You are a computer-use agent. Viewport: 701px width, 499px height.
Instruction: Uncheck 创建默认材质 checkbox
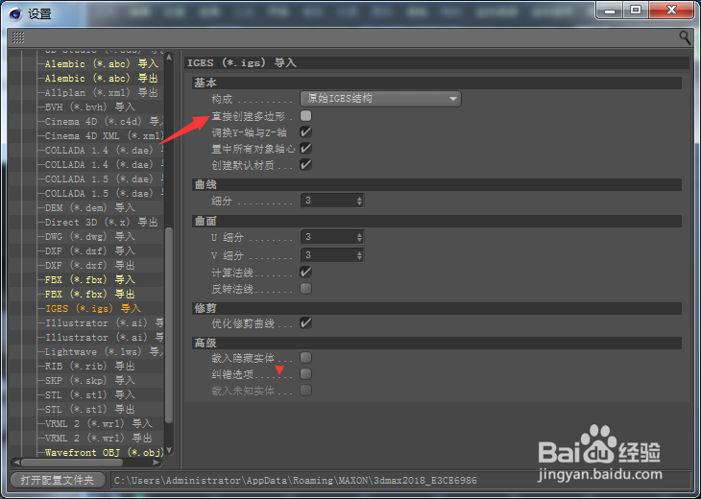point(305,165)
